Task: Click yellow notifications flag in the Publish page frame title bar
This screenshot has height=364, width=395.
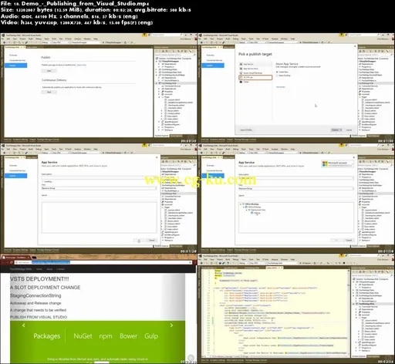Action: point(144,35)
